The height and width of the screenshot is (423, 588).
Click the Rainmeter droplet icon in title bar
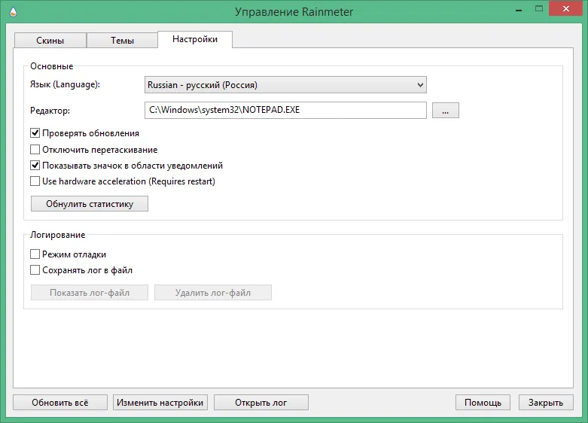[13, 11]
